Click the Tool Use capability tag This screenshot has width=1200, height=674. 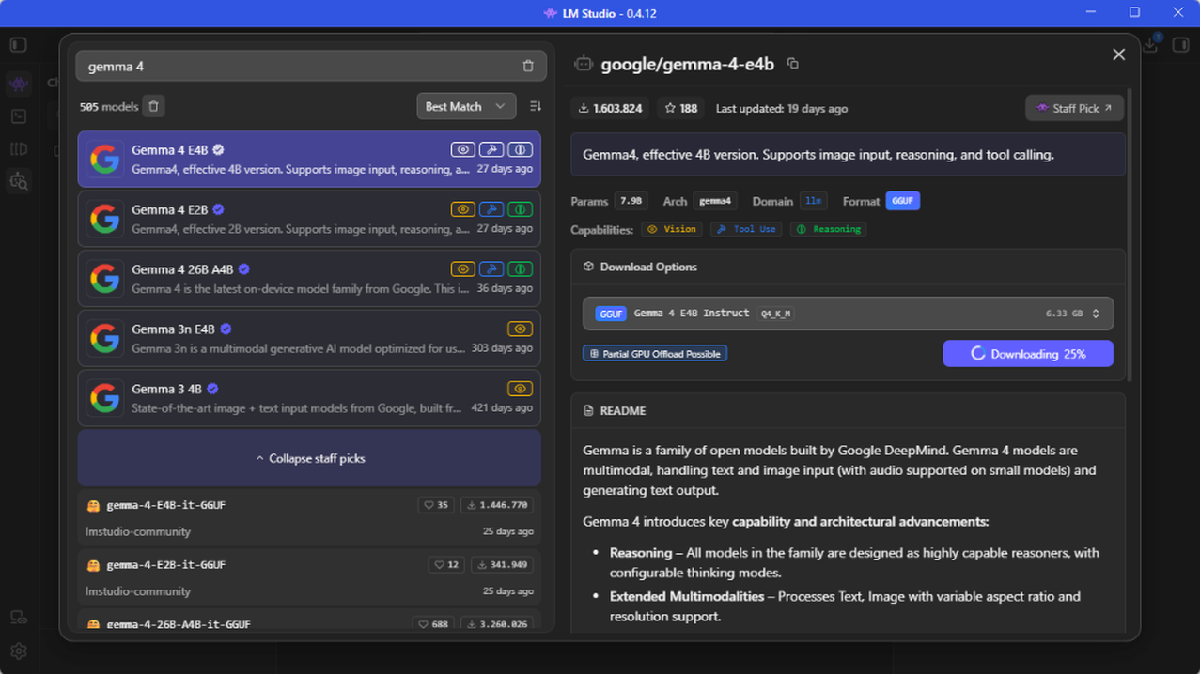746,229
